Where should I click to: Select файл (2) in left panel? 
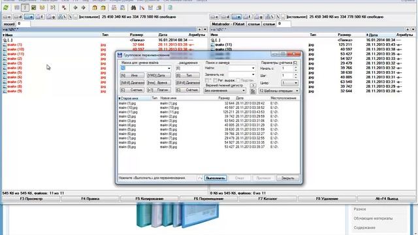tap(14, 59)
